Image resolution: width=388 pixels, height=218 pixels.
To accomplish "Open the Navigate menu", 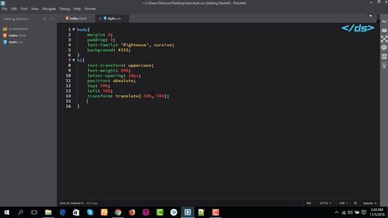I will click(49, 8).
